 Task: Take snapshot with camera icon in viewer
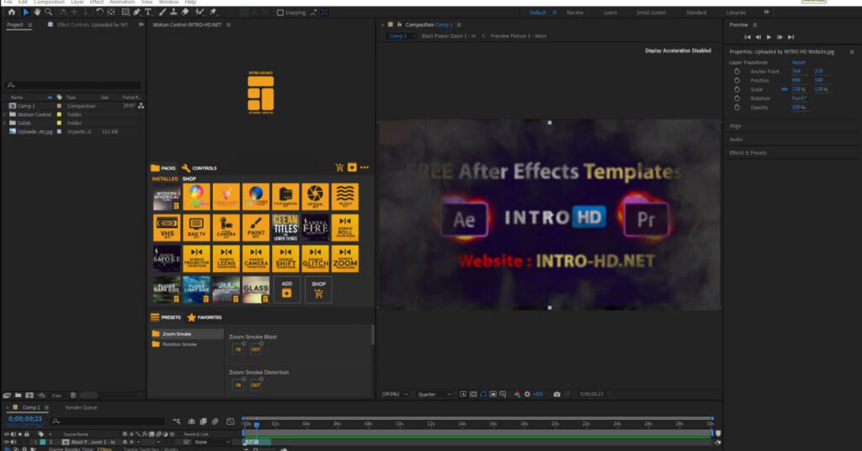[557, 394]
